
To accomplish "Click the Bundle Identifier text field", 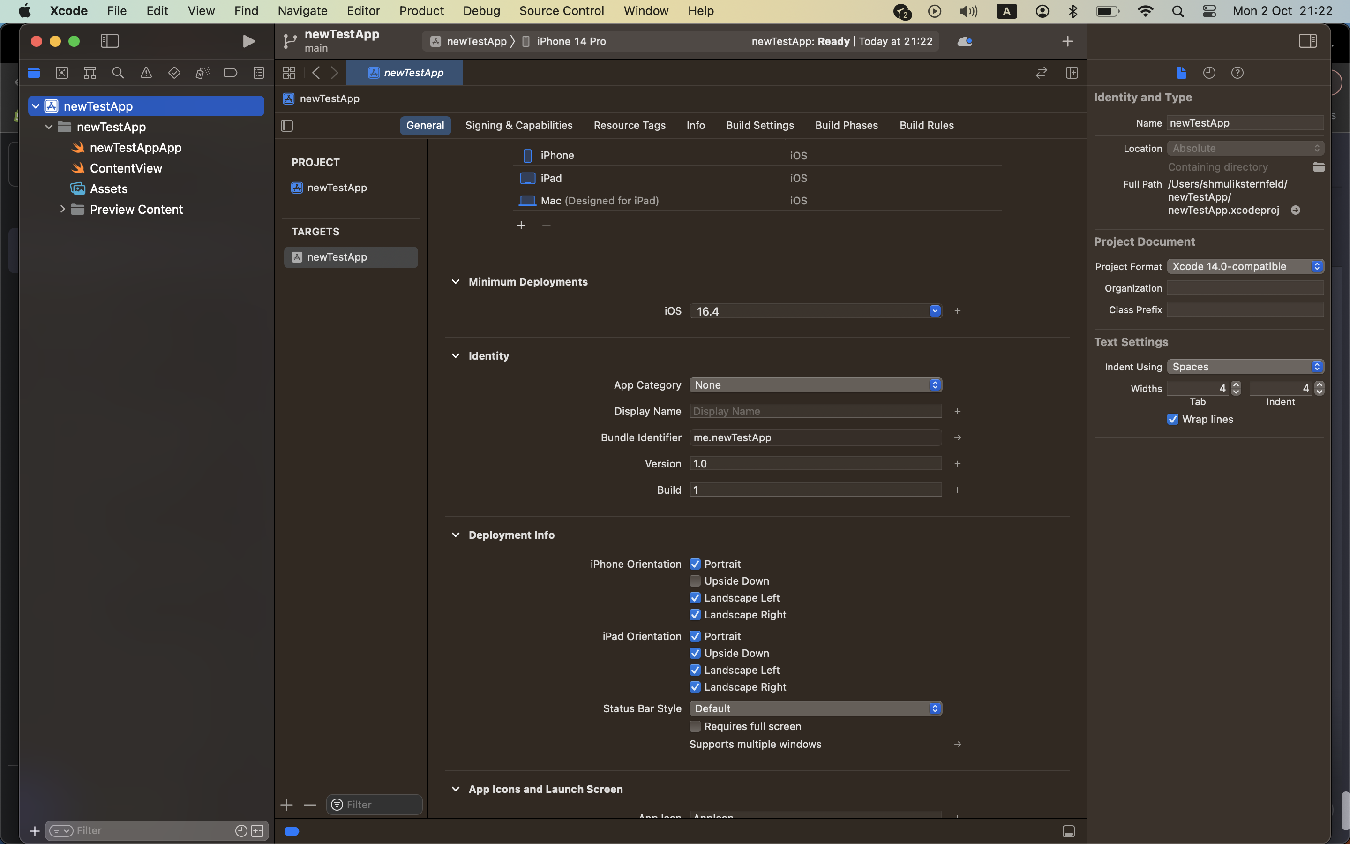I will (x=816, y=437).
